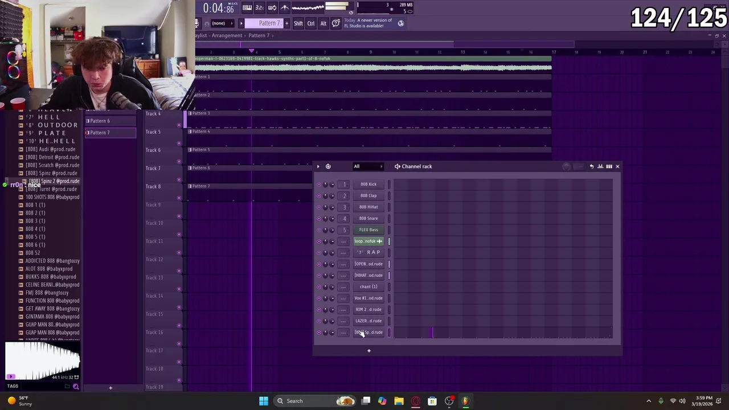The width and height of the screenshot is (729, 410).
Task: Open the typing keyboard to piano icon
Action: [x=247, y=7]
